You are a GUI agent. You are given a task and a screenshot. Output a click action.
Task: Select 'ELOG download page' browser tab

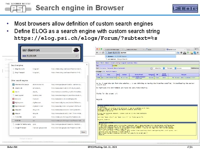tap(114, 49)
